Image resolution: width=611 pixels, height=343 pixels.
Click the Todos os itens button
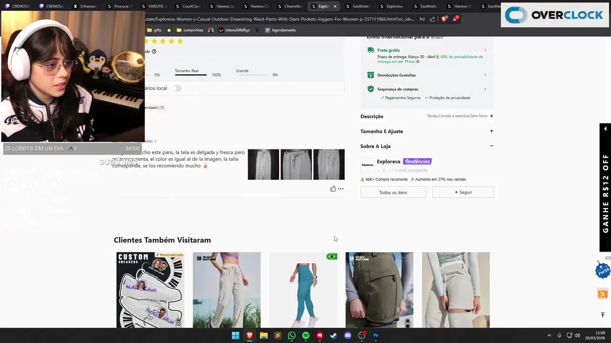(393, 192)
